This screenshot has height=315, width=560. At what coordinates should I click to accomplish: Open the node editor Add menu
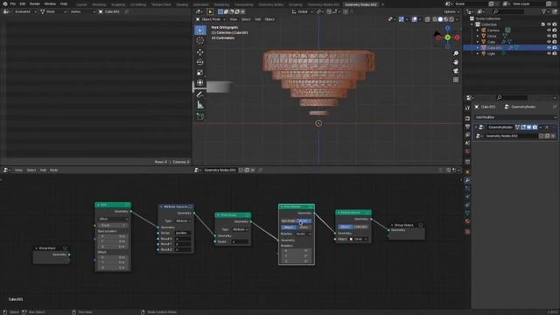point(43,170)
